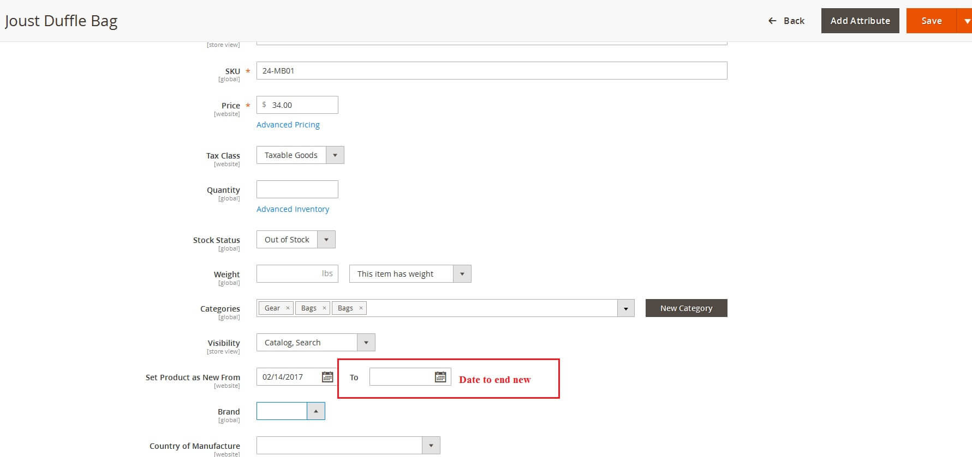This screenshot has height=457, width=972.
Task: Click the Quantity input field
Action: 297,190
